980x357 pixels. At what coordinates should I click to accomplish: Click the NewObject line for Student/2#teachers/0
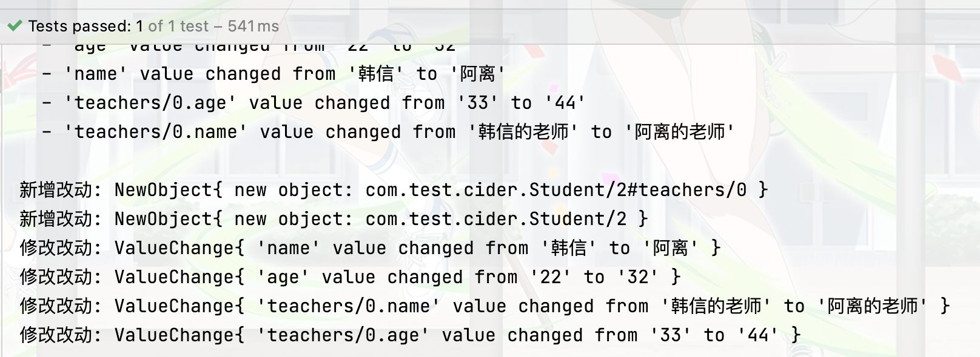coord(388,189)
